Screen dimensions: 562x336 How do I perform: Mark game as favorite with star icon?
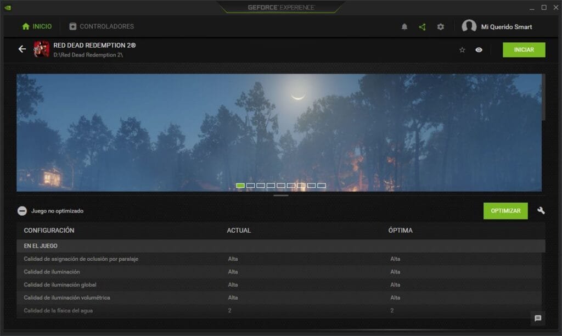pos(462,50)
